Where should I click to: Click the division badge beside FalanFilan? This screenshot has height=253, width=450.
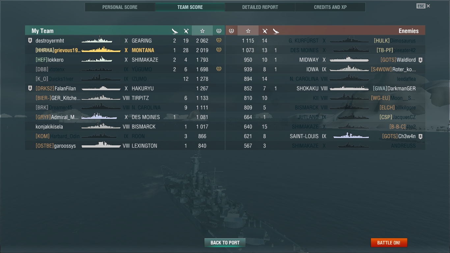pos(30,88)
